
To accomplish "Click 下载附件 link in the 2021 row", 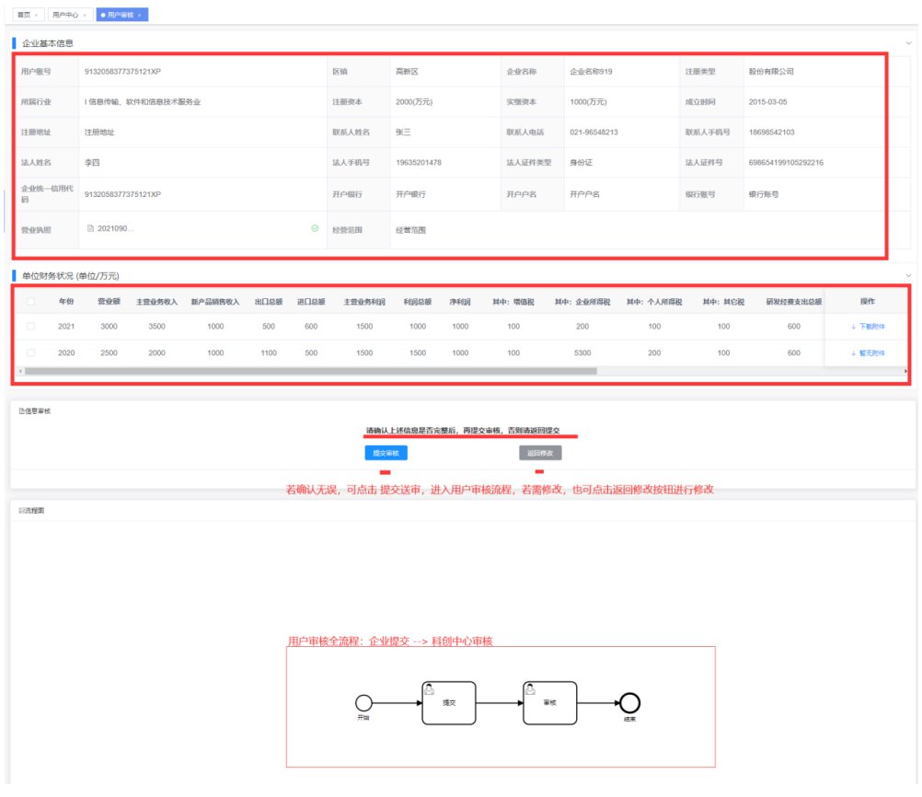I will point(872,327).
